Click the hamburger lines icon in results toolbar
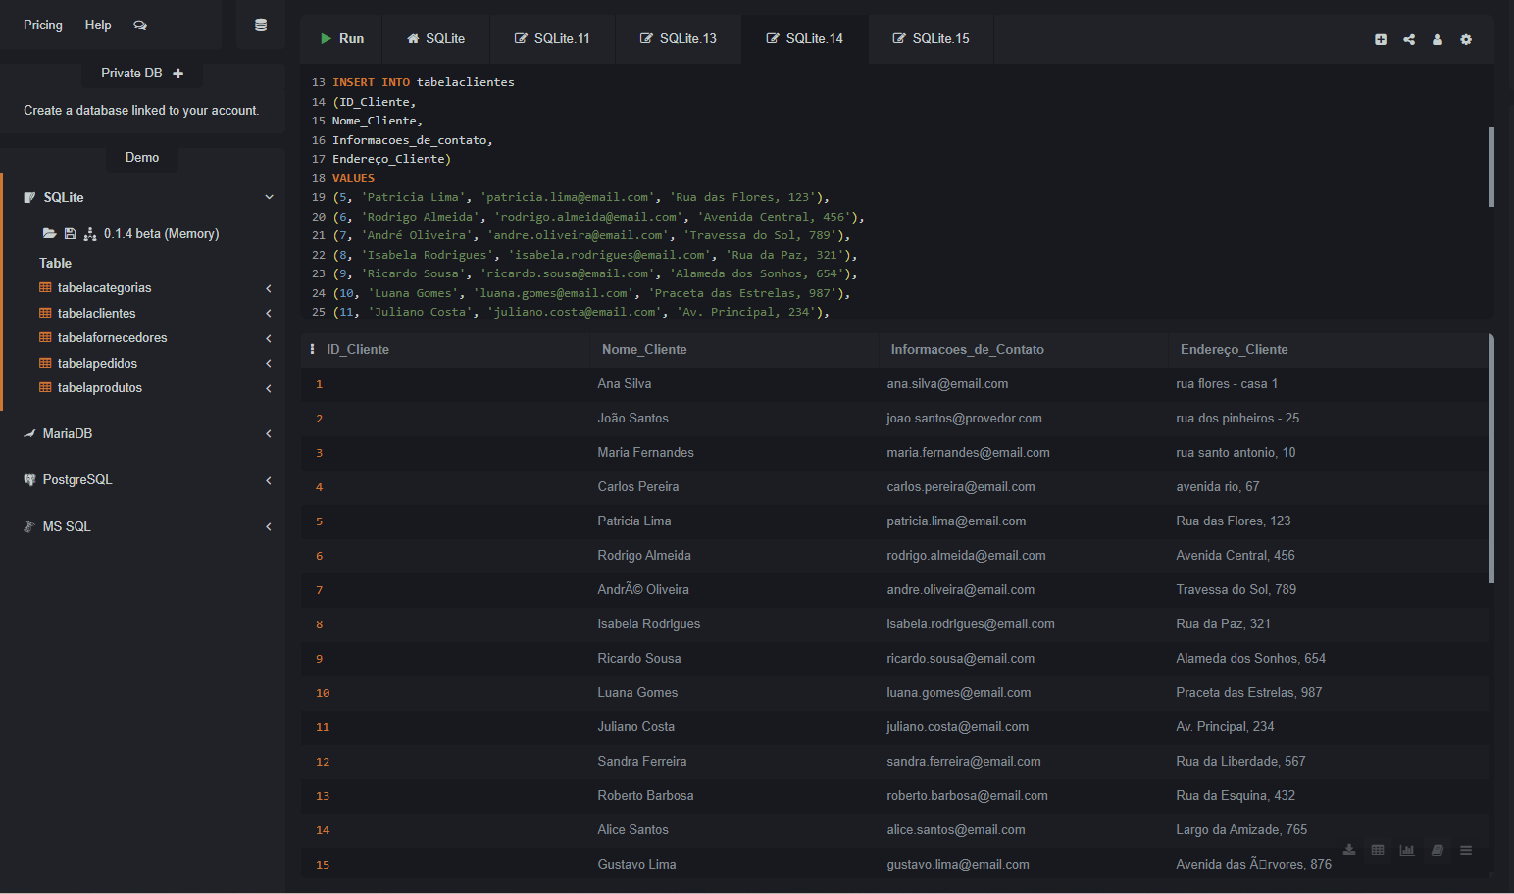 [1466, 850]
